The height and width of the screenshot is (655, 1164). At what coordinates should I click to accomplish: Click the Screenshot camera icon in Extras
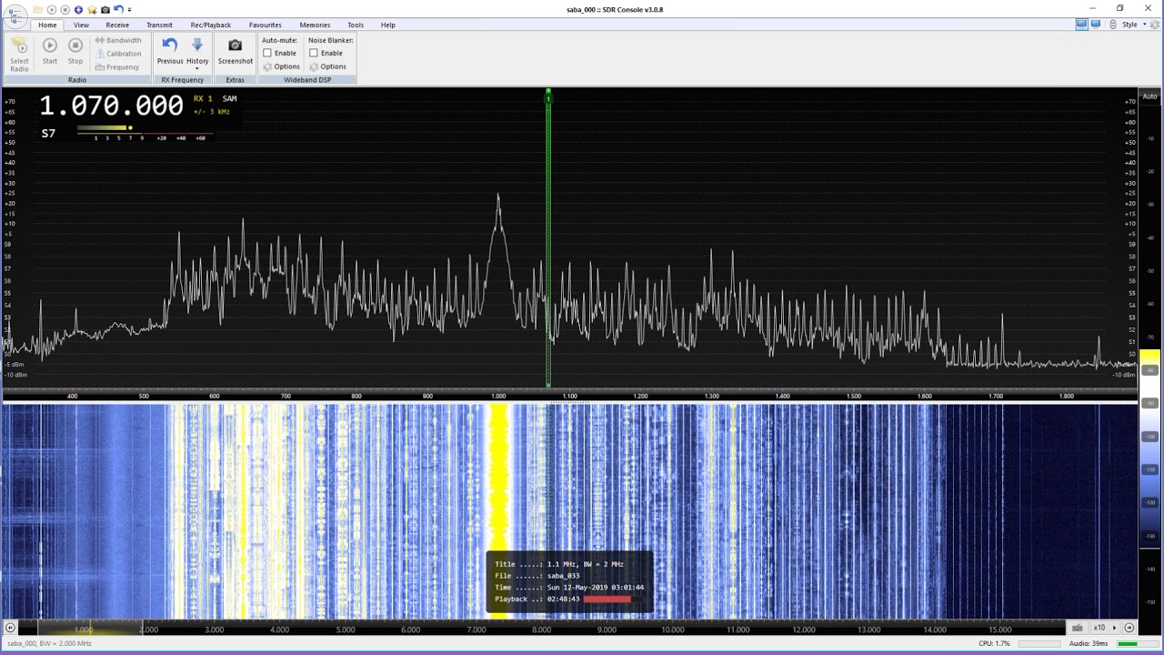(235, 45)
